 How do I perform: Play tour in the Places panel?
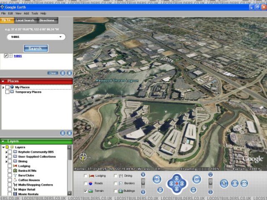[63, 133]
